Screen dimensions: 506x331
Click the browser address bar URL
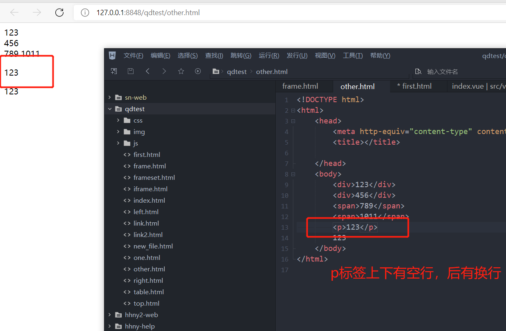pyautogui.click(x=148, y=13)
